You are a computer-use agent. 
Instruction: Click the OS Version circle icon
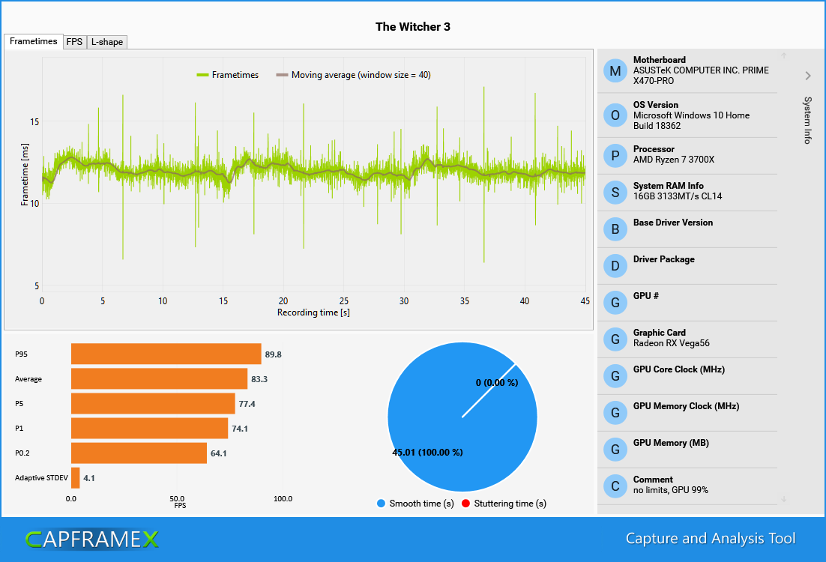point(615,115)
